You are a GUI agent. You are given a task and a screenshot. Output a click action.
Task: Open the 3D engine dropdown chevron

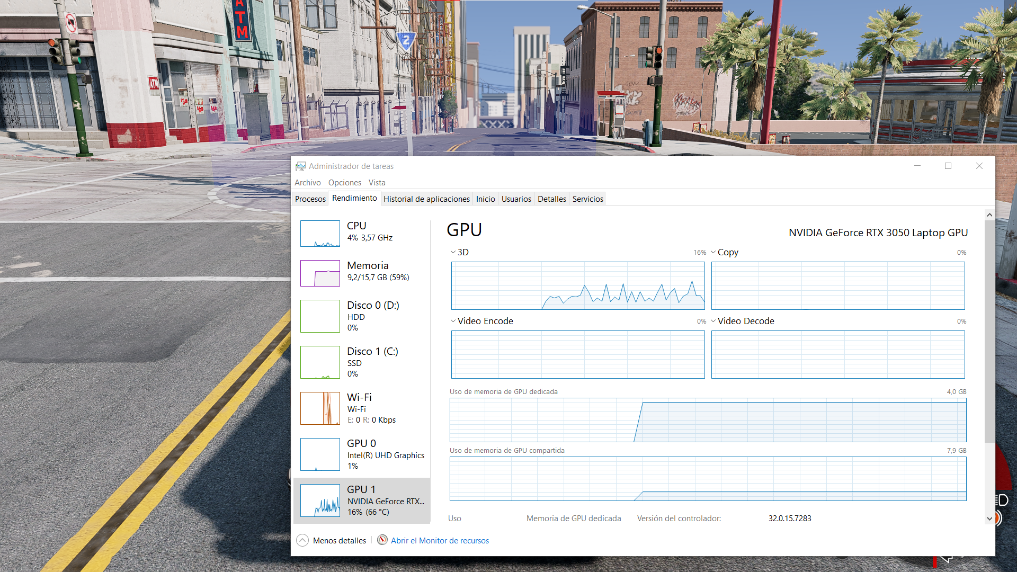coord(453,252)
